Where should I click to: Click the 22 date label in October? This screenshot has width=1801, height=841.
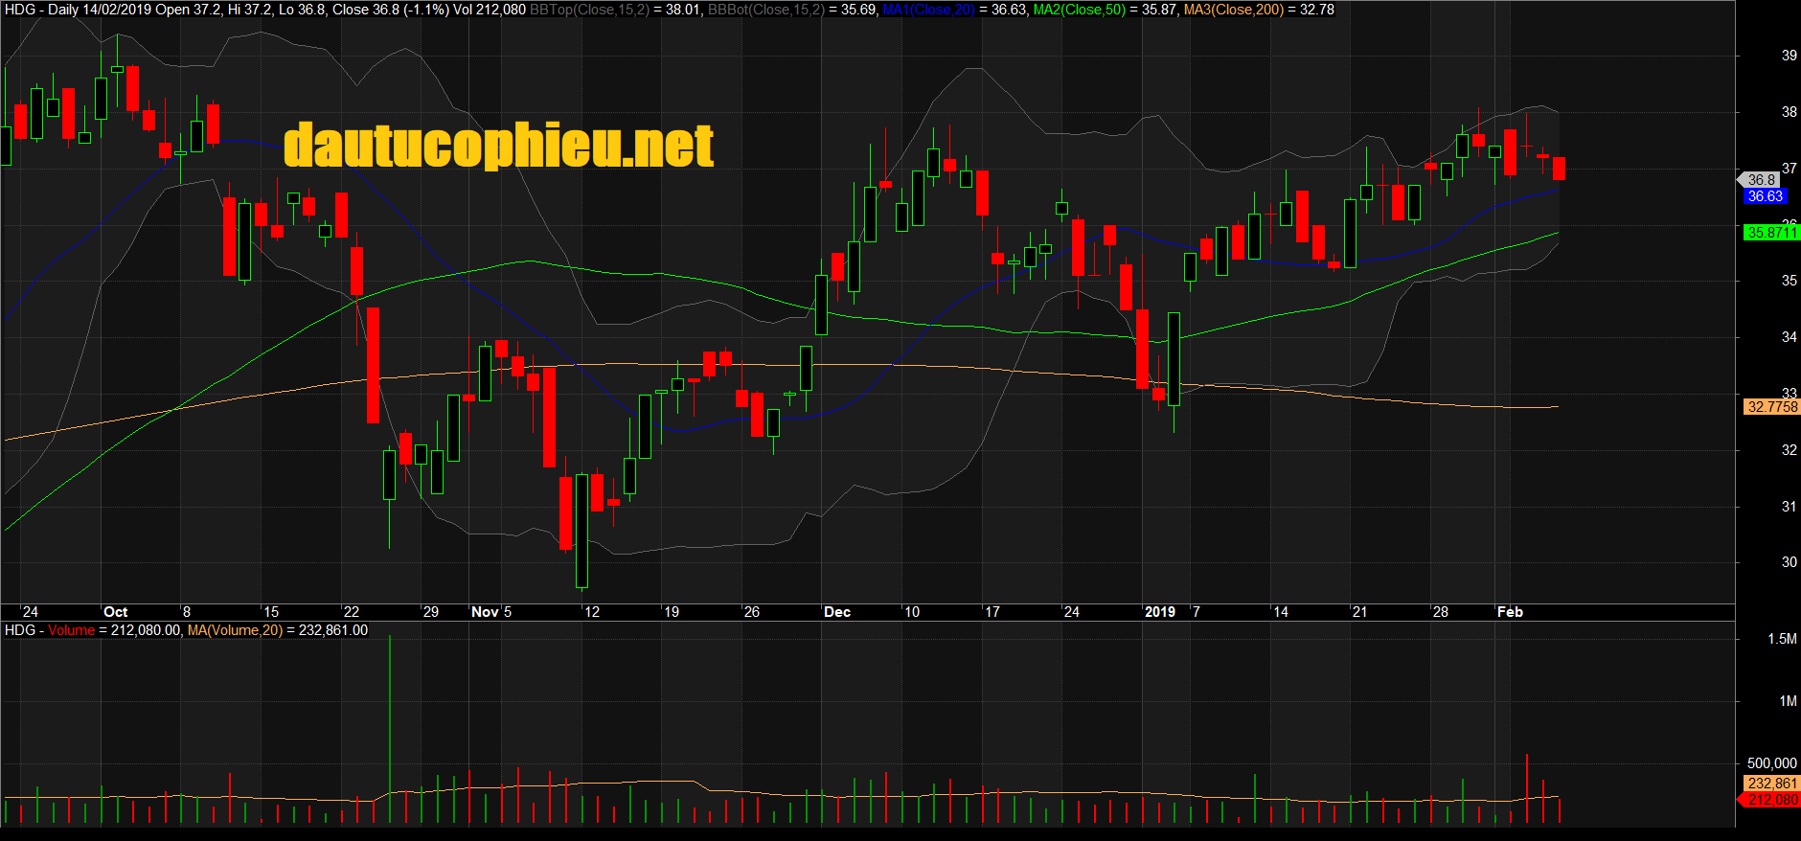click(351, 612)
